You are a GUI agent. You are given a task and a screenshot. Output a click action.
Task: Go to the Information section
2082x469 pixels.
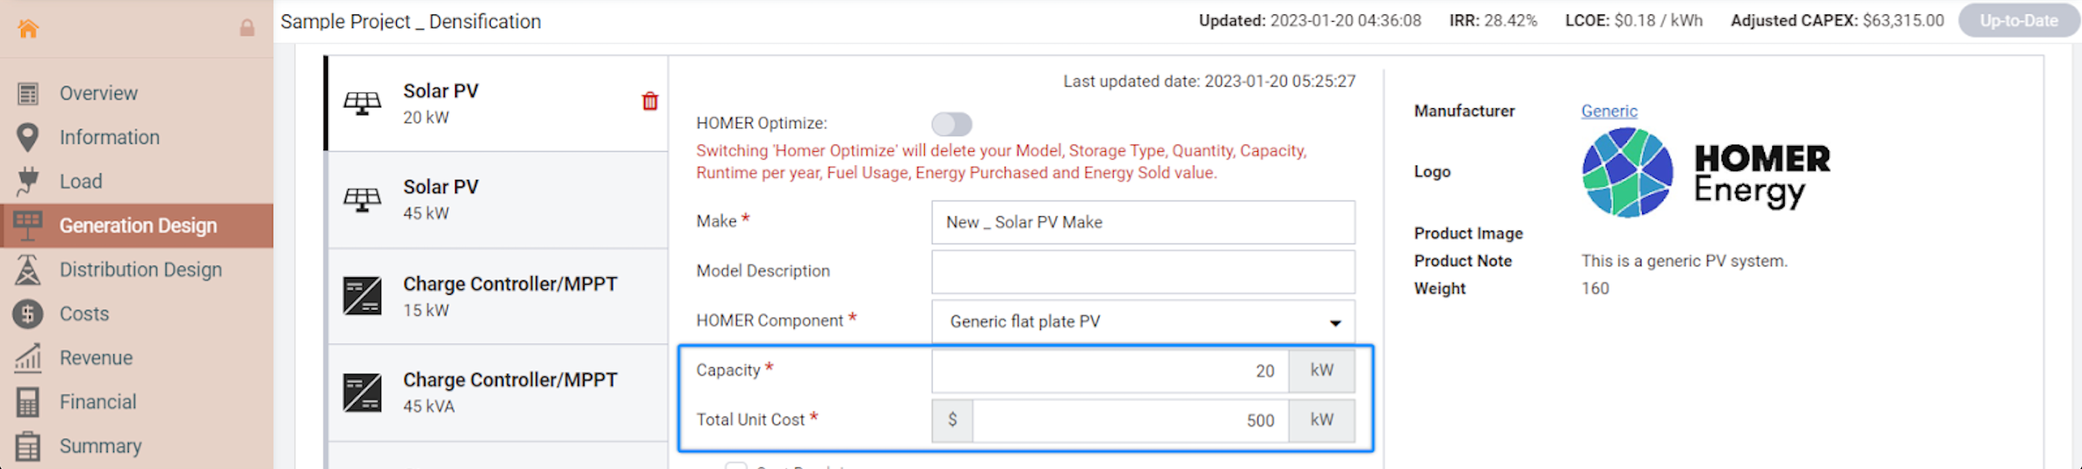coord(109,137)
